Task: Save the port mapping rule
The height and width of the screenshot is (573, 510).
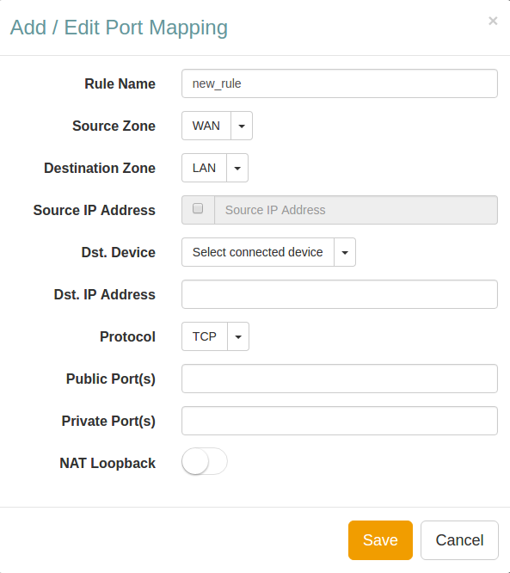Action: pyautogui.click(x=380, y=540)
